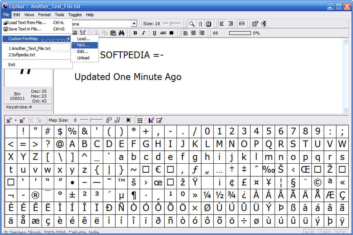Choose Edit... in the FontMap submenu
This screenshot has width=353, height=235.
pyautogui.click(x=84, y=51)
